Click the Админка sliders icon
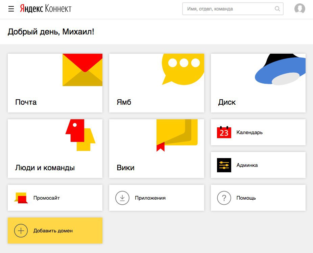This screenshot has height=253, width=313. (224, 165)
